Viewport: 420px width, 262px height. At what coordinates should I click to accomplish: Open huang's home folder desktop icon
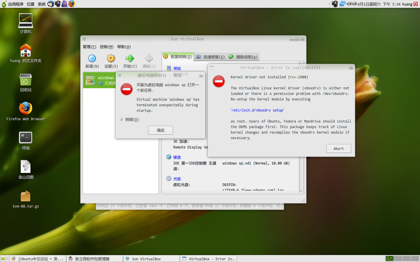(x=26, y=50)
